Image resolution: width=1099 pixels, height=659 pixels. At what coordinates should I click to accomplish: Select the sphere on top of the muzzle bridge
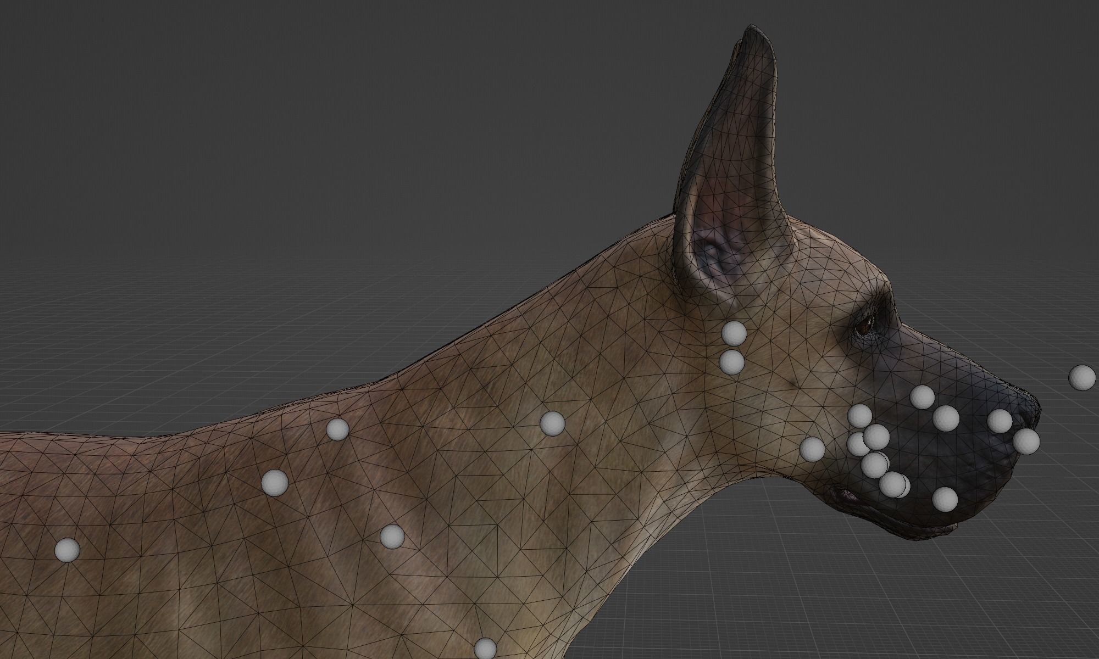pos(922,397)
